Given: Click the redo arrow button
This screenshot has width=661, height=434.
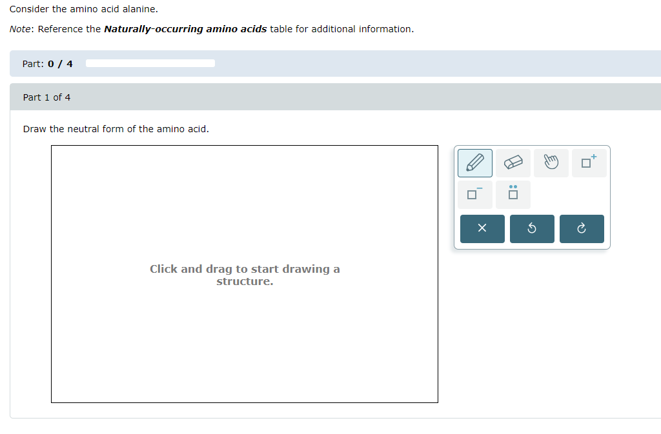Looking at the screenshot, I should [582, 229].
